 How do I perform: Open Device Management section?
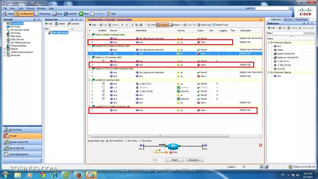point(23,155)
